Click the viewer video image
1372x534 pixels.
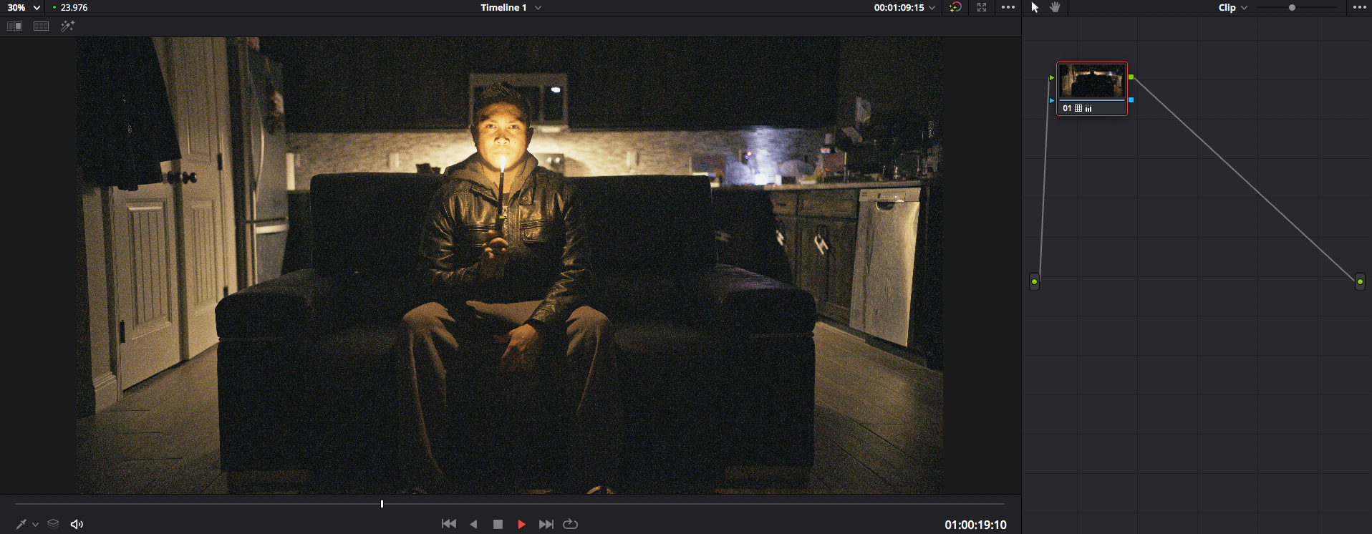[509, 265]
